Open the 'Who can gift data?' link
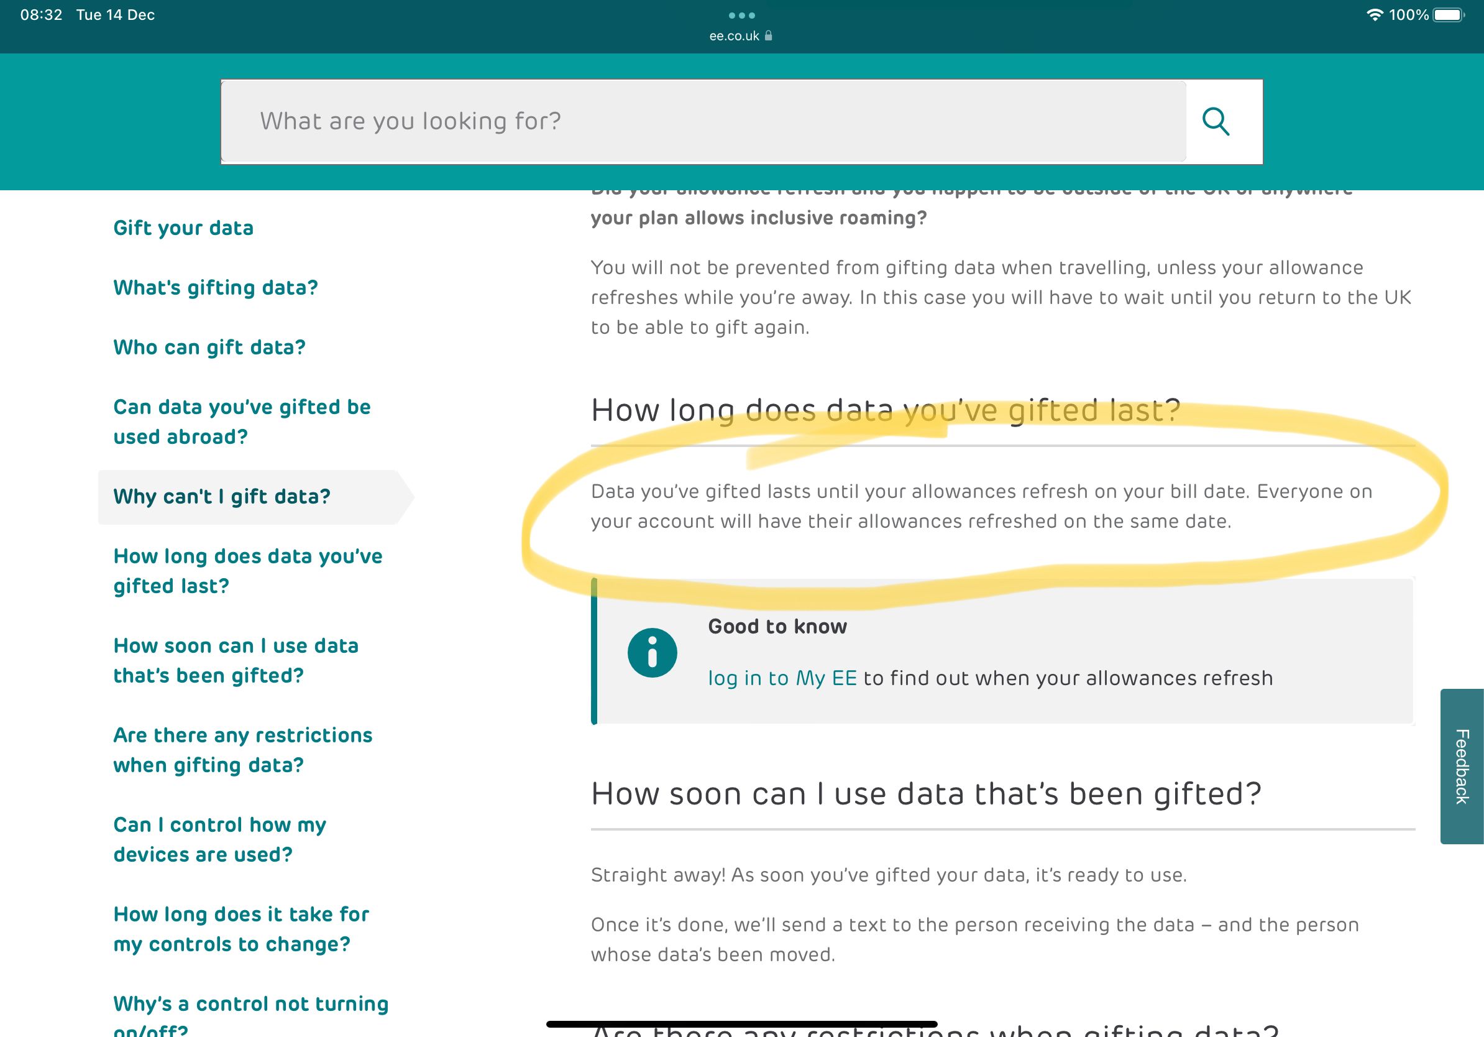The image size is (1484, 1037). tap(209, 348)
